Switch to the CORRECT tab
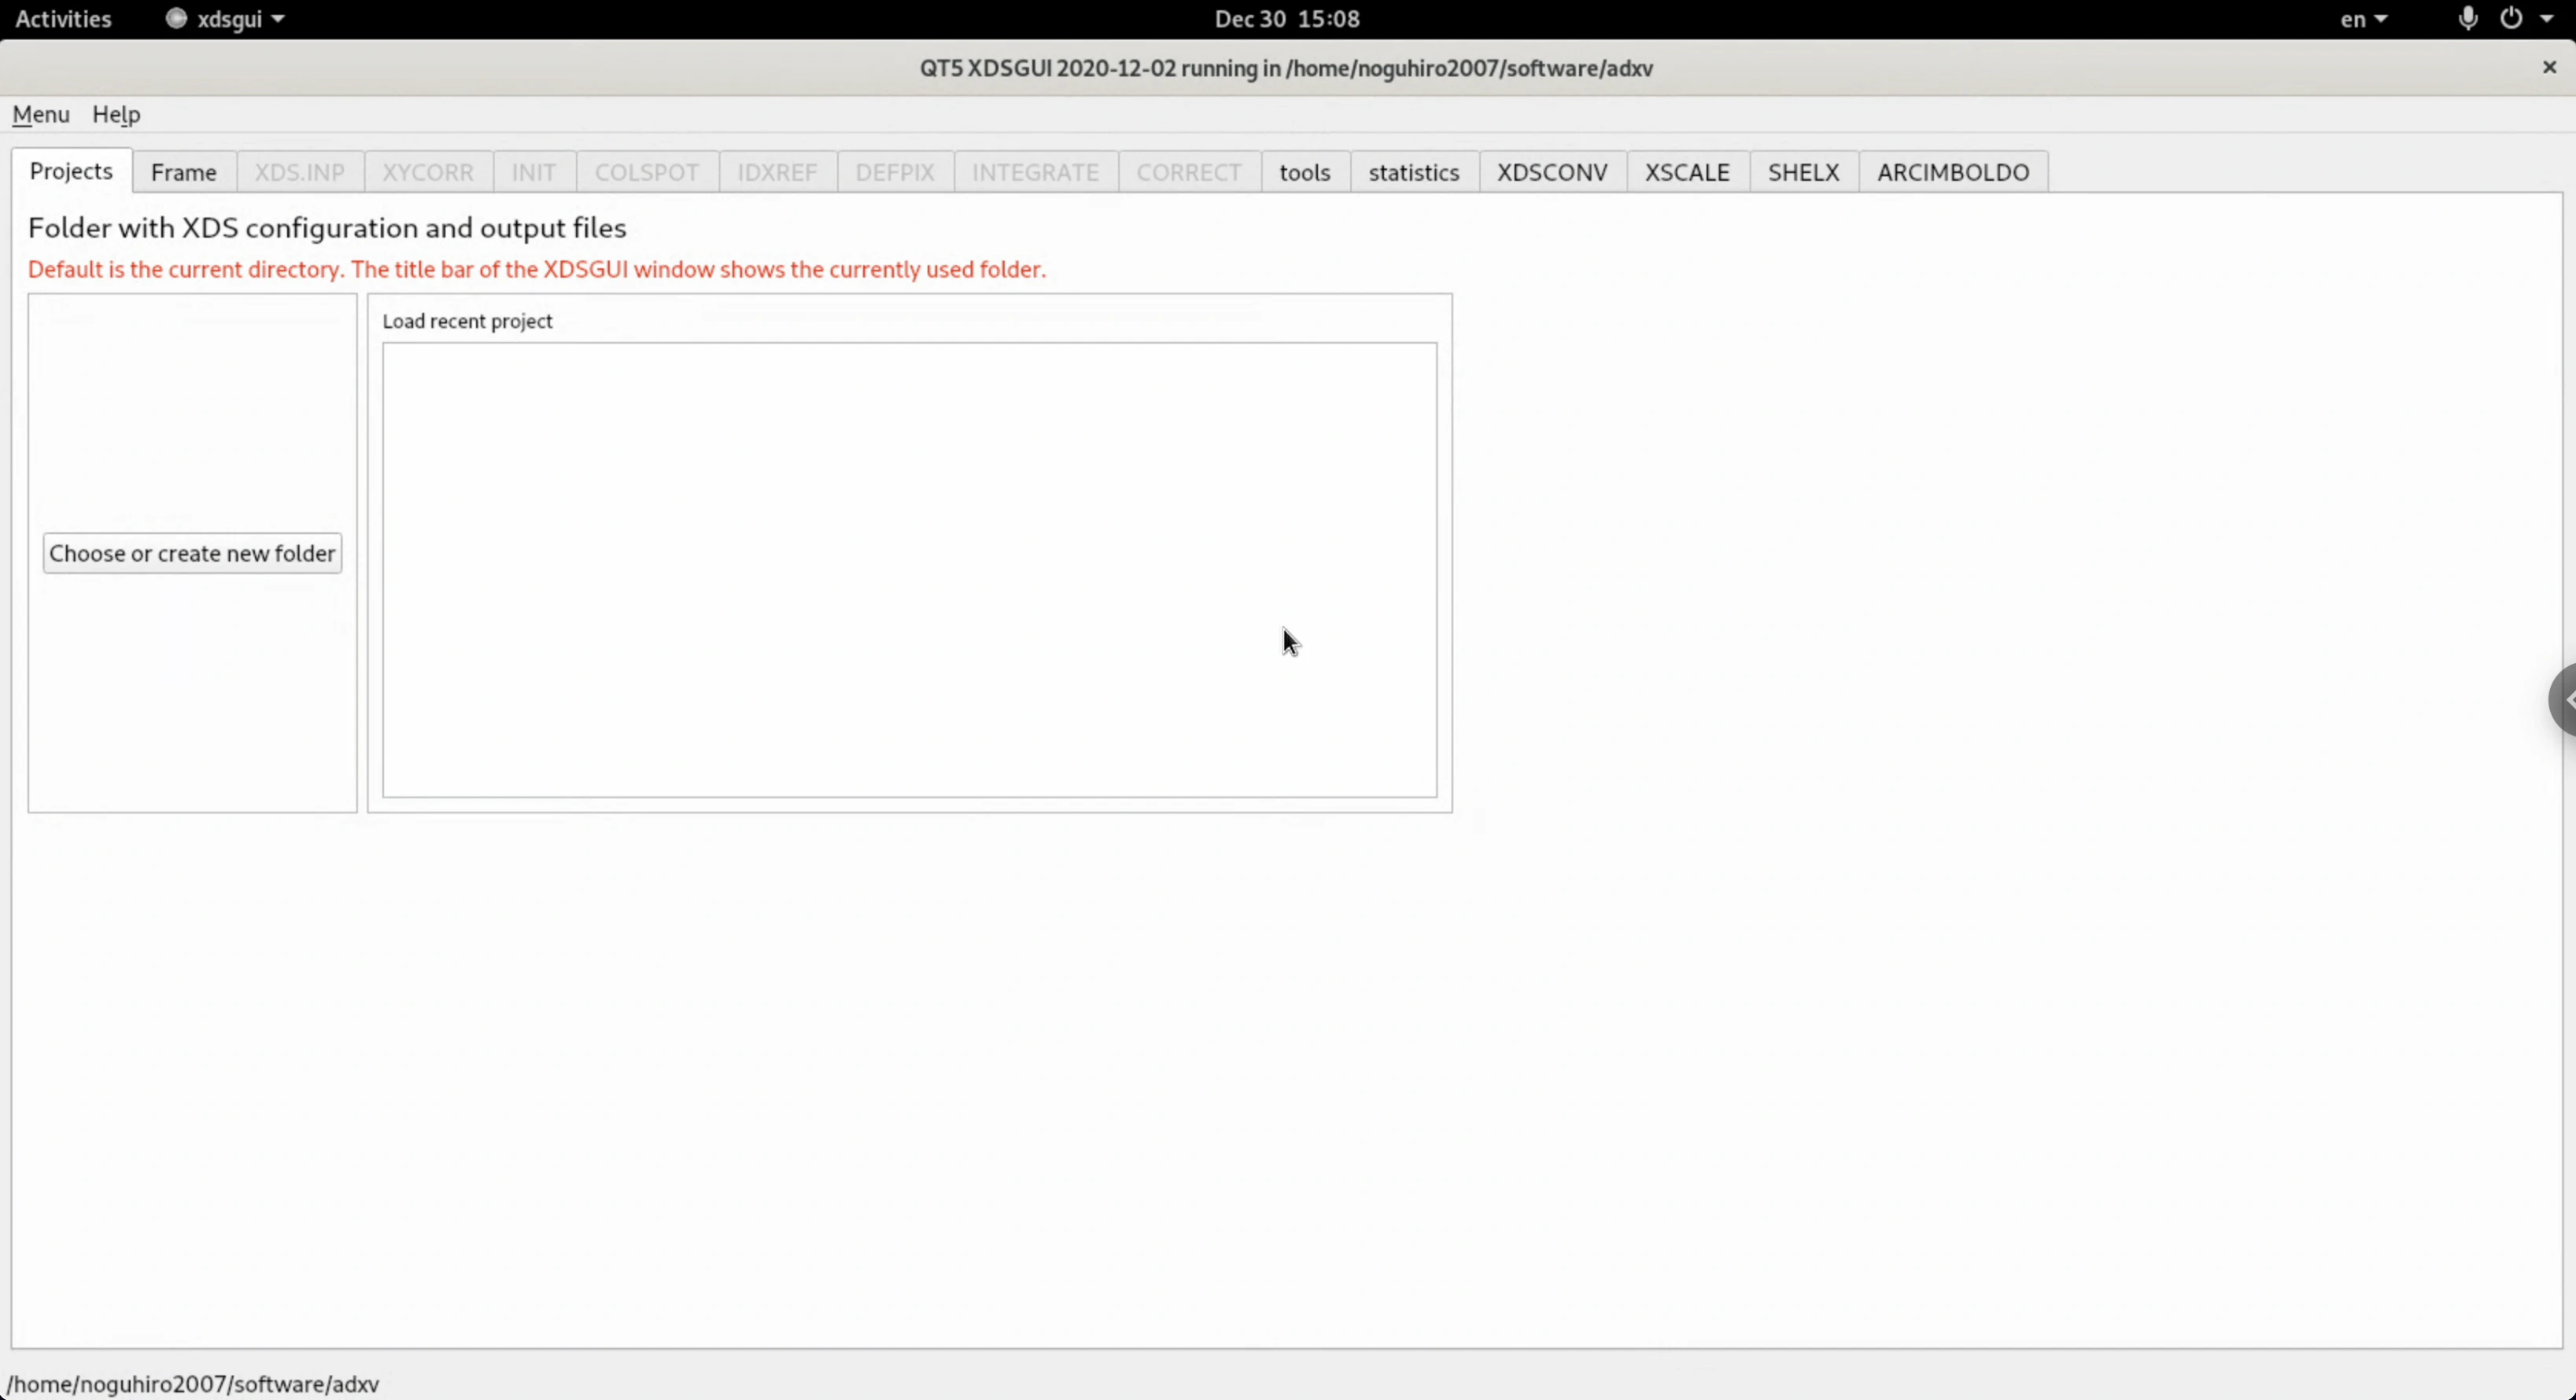The image size is (2576, 1400). (x=1189, y=172)
